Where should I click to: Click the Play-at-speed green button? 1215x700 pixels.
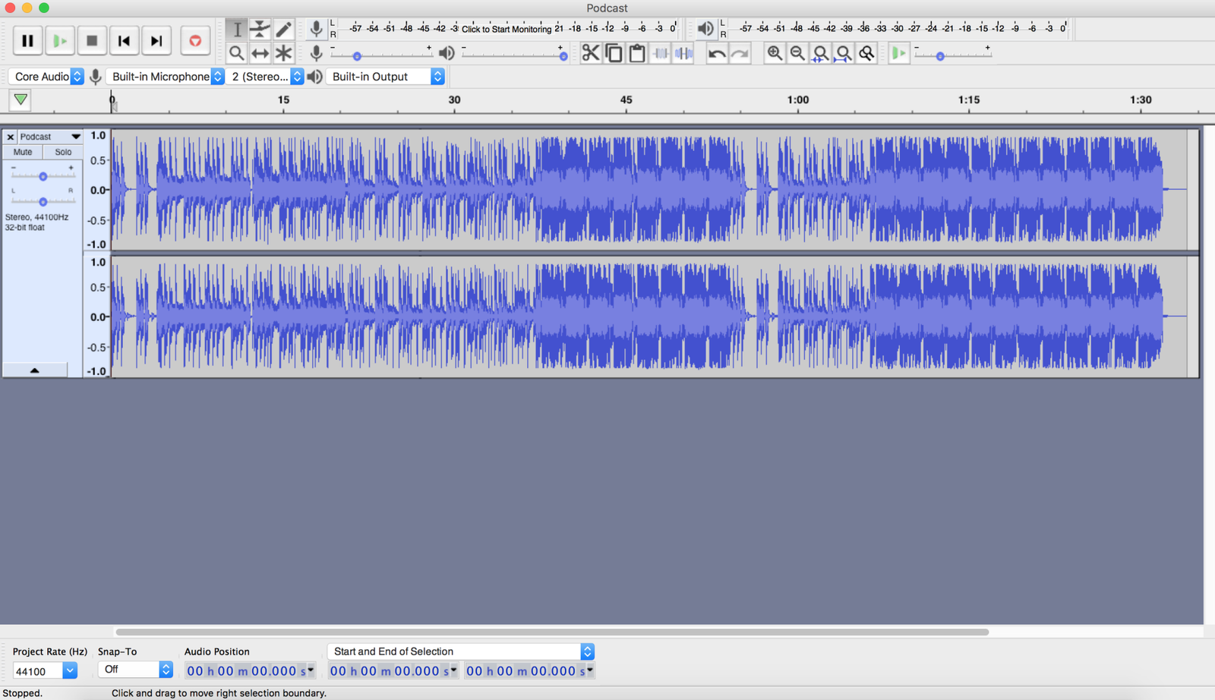pyautogui.click(x=898, y=53)
